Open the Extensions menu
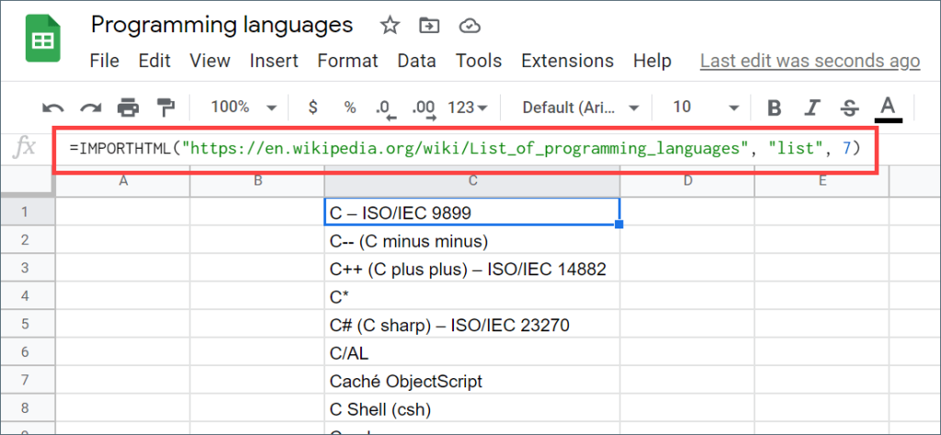Image resolution: width=941 pixels, height=435 pixels. tap(567, 61)
